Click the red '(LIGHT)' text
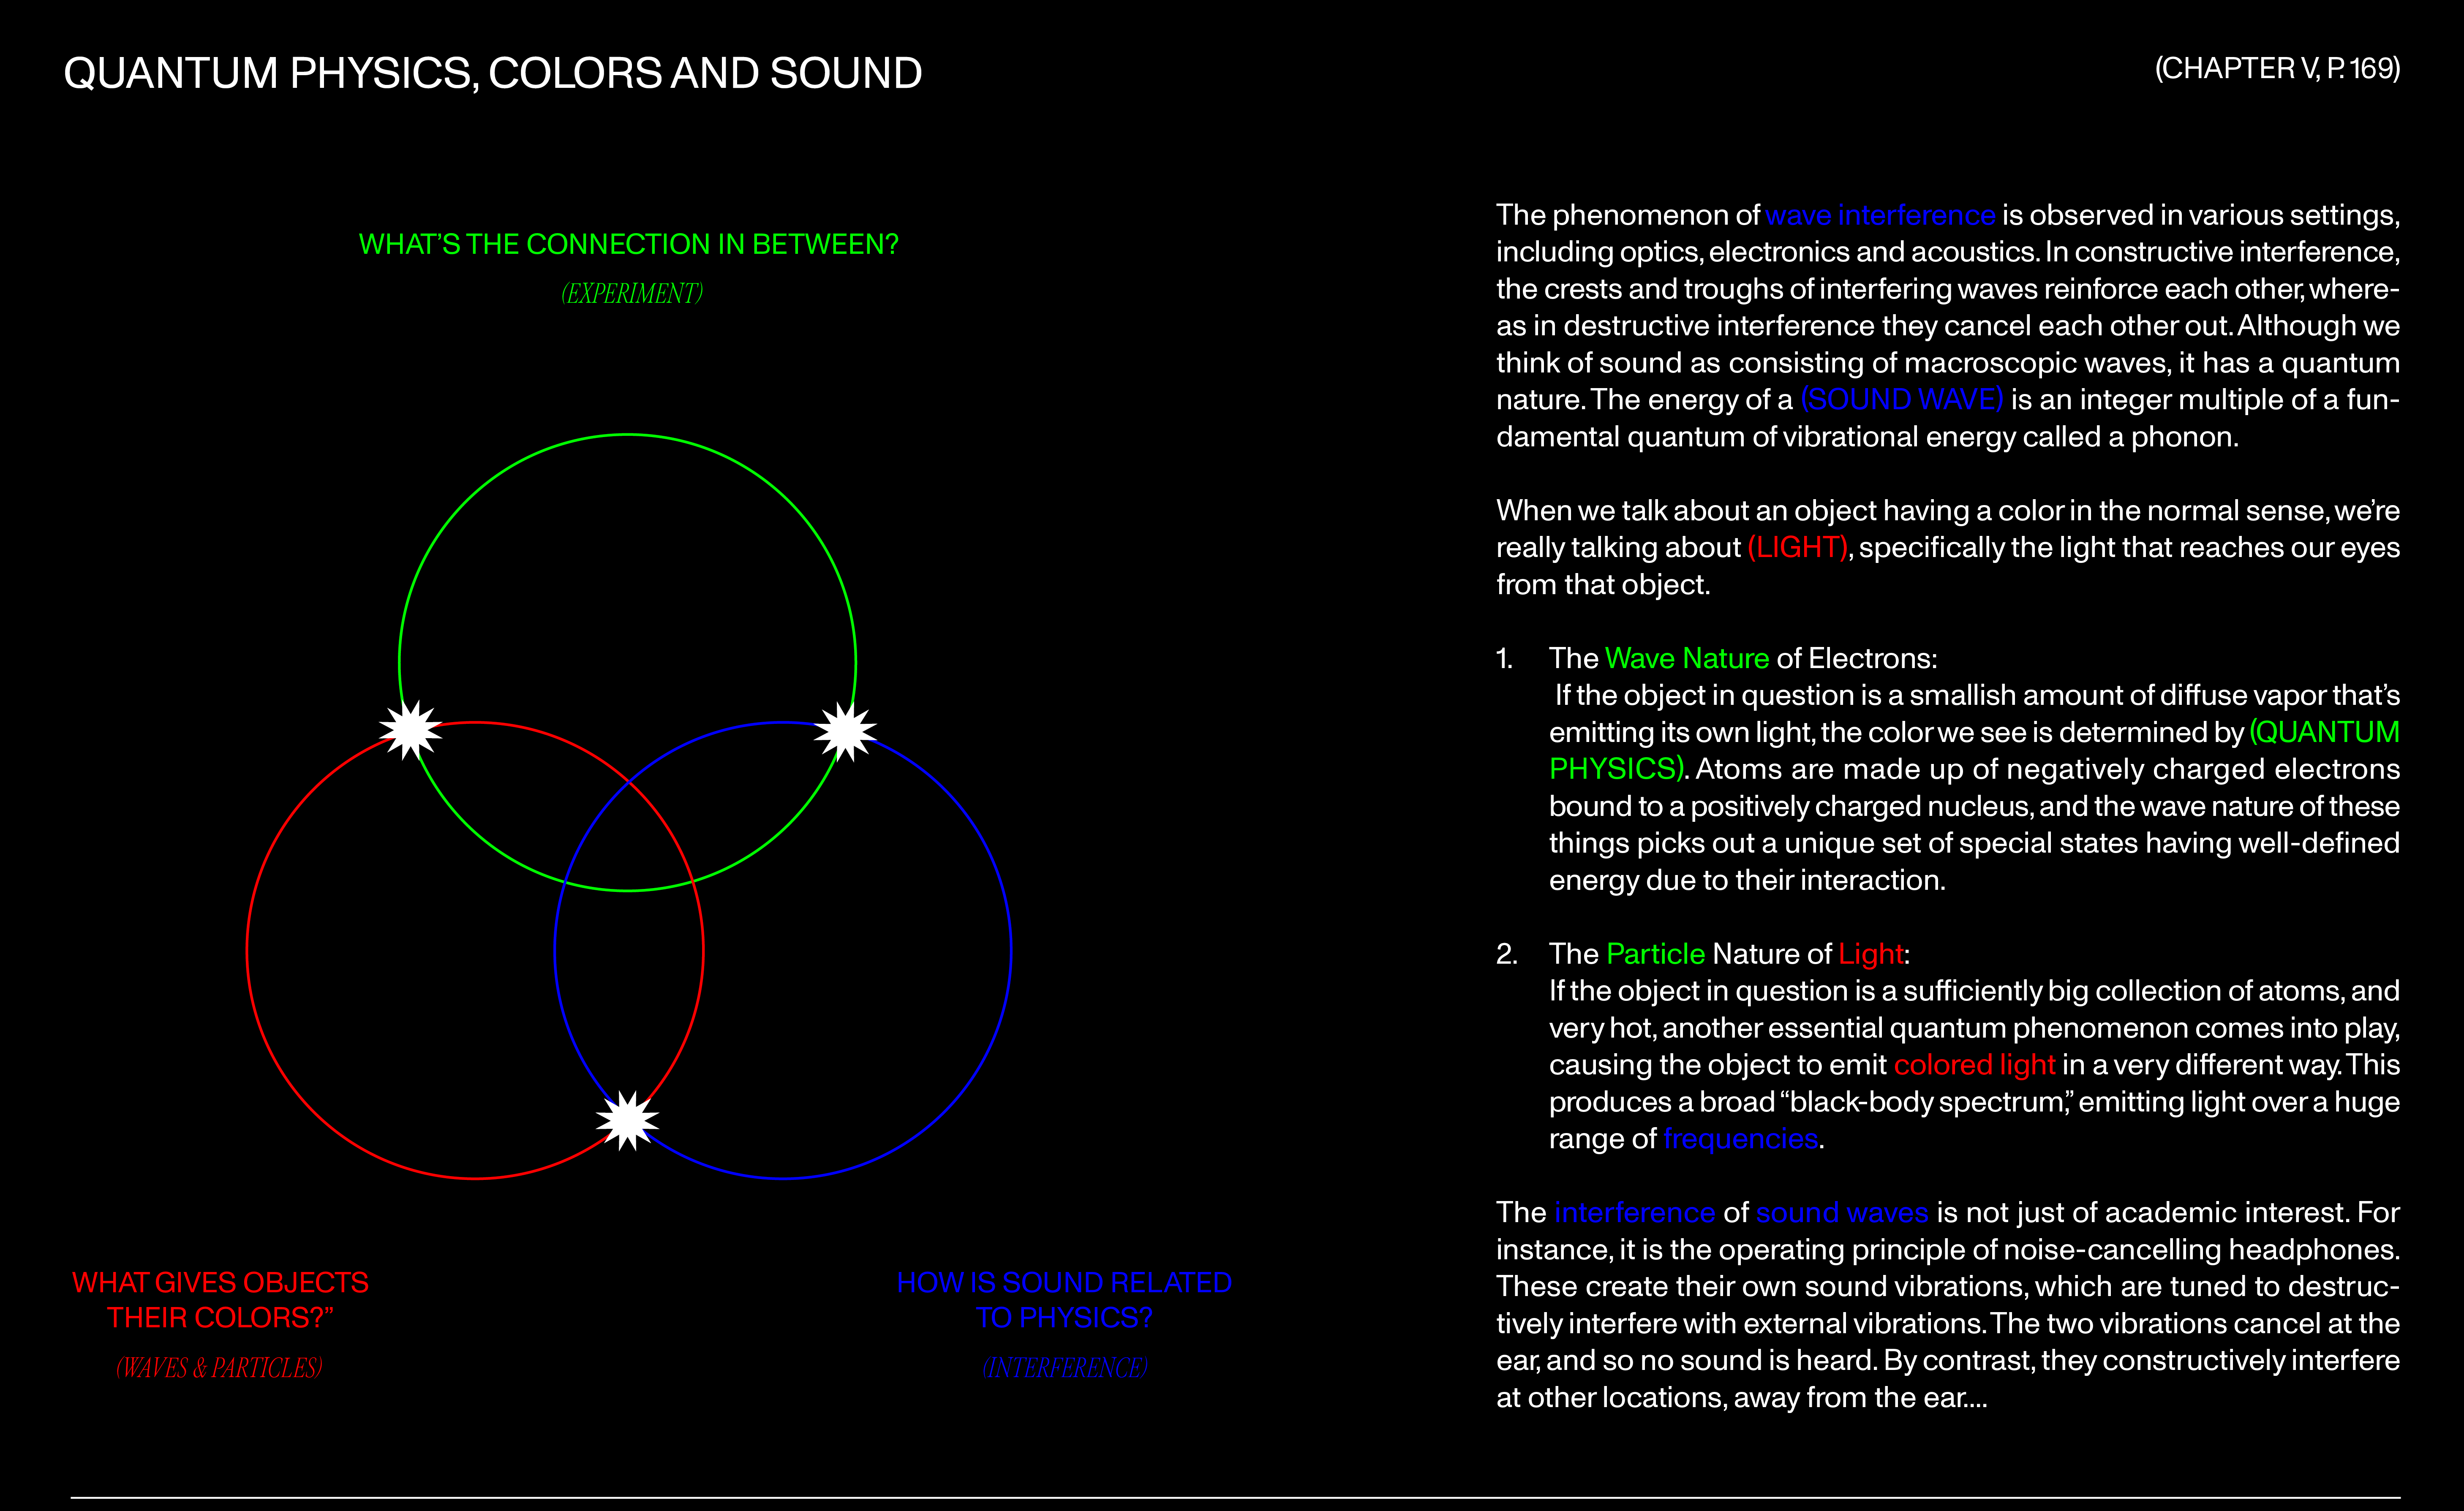Screen dimensions: 2464x1511 [1797, 548]
